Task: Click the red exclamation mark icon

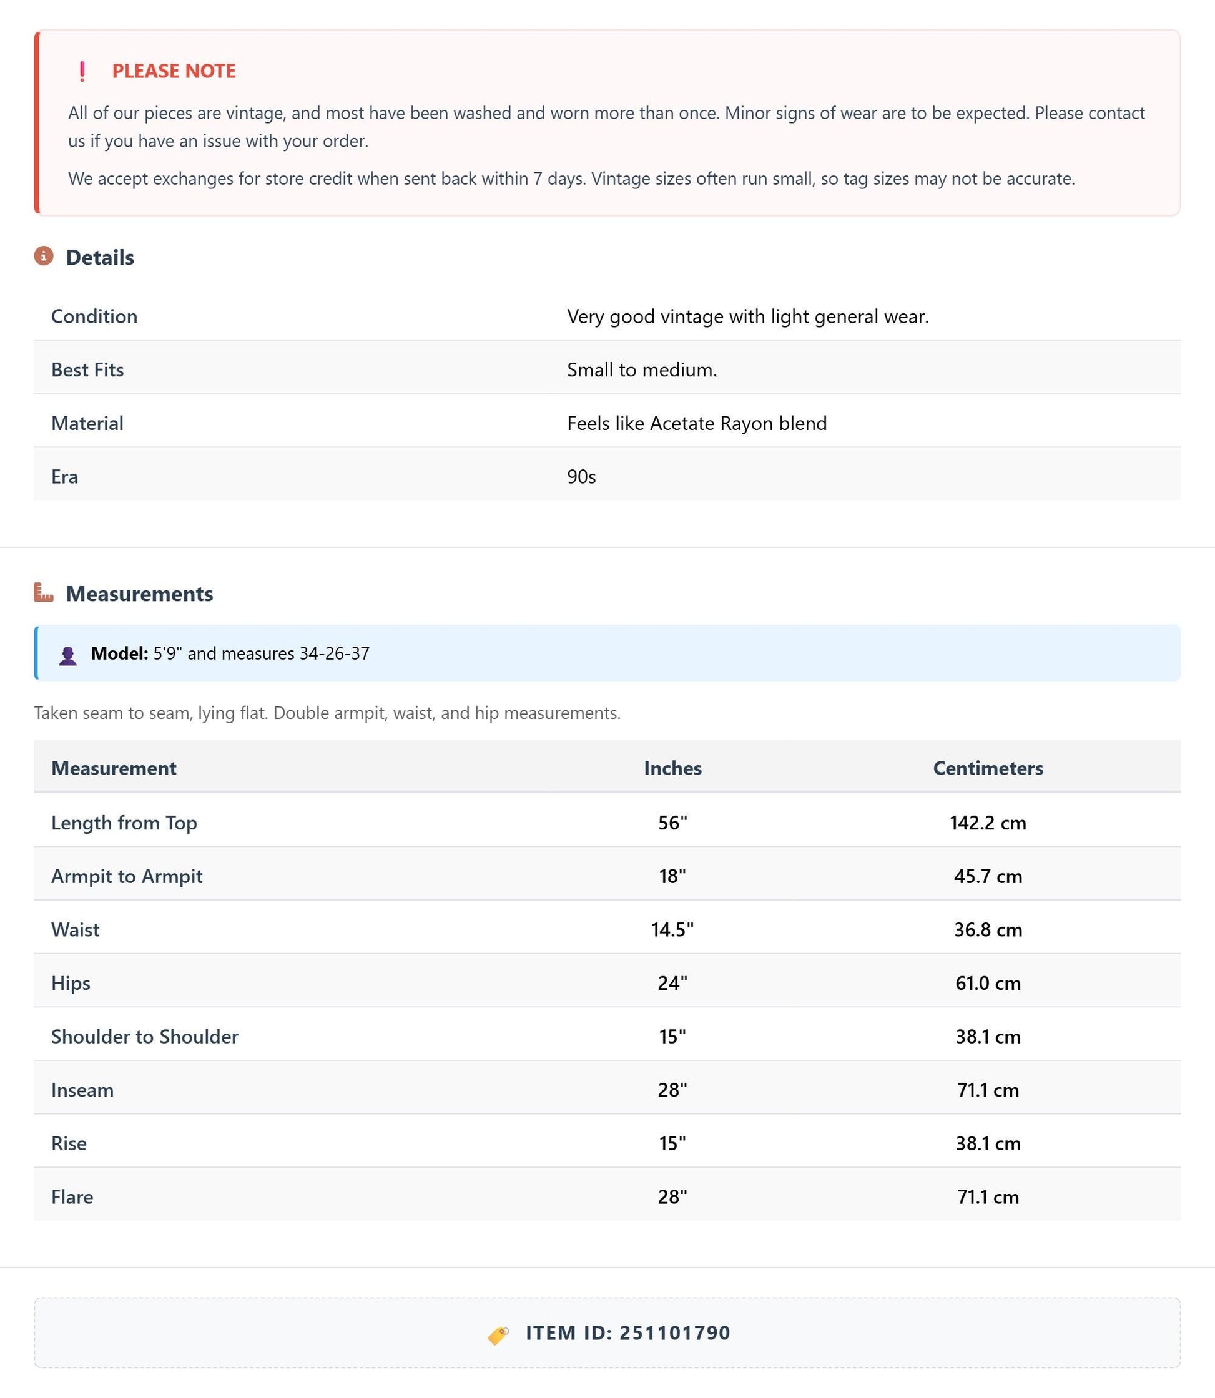Action: [x=82, y=71]
